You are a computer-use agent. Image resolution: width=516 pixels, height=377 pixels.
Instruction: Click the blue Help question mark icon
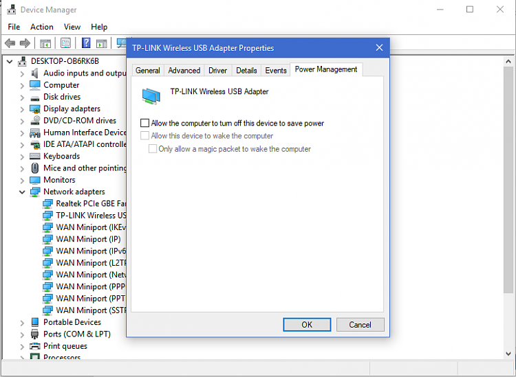pos(87,43)
